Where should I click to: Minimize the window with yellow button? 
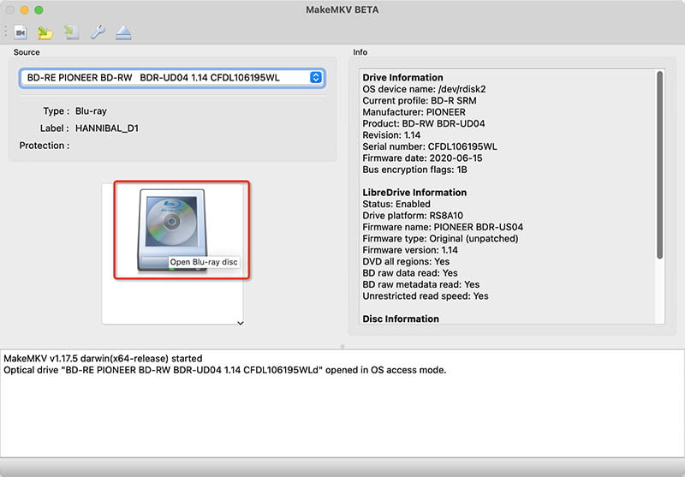pos(25,9)
